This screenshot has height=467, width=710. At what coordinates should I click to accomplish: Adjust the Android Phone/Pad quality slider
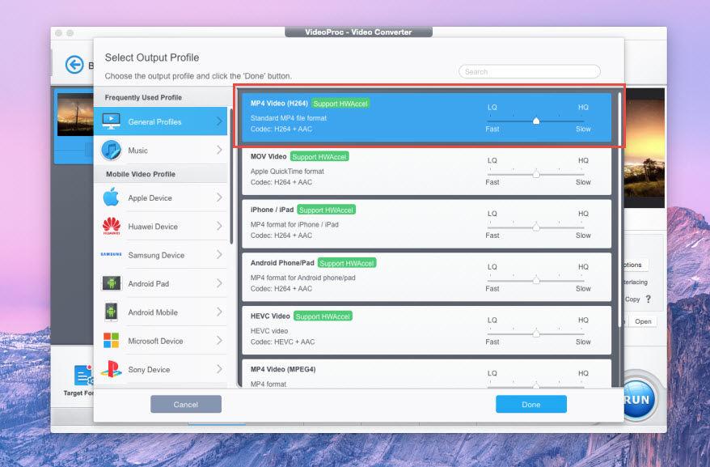click(536, 280)
